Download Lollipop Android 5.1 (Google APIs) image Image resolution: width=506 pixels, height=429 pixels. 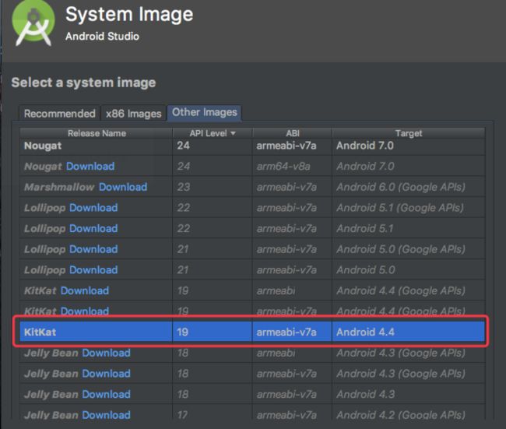coord(93,208)
